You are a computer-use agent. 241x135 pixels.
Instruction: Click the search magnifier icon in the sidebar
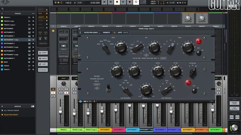(3, 9)
